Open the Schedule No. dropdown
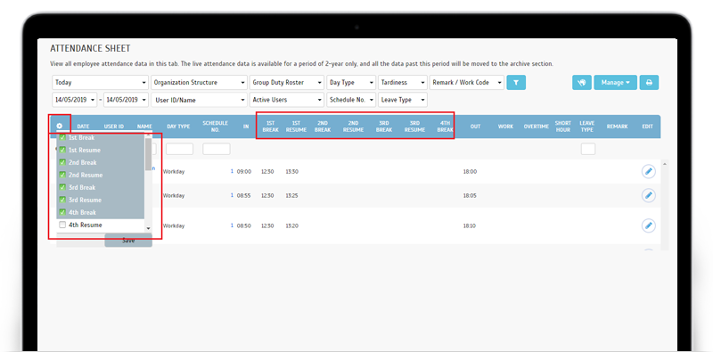Image resolution: width=713 pixels, height=352 pixels. pyautogui.click(x=351, y=100)
